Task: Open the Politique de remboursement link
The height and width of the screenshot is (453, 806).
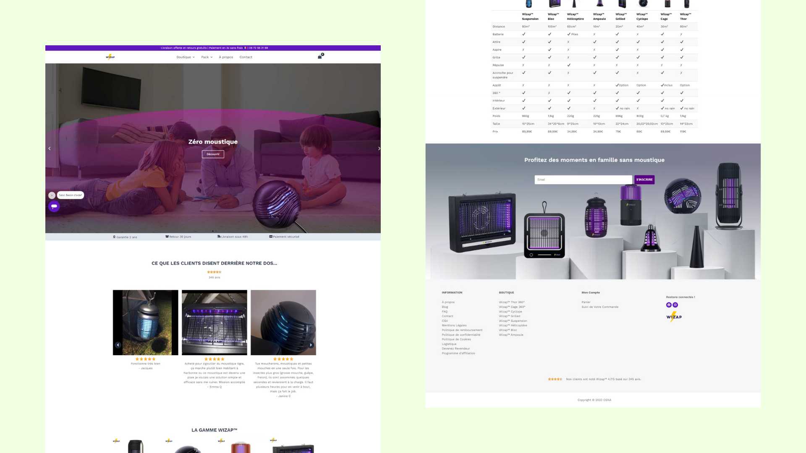Action: pyautogui.click(x=462, y=330)
